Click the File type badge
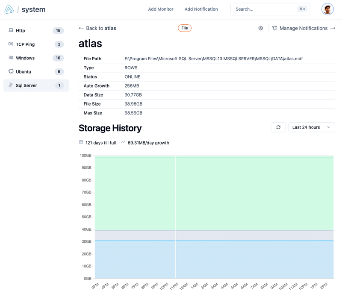Viewport: 342px width, 294px height. [184, 27]
